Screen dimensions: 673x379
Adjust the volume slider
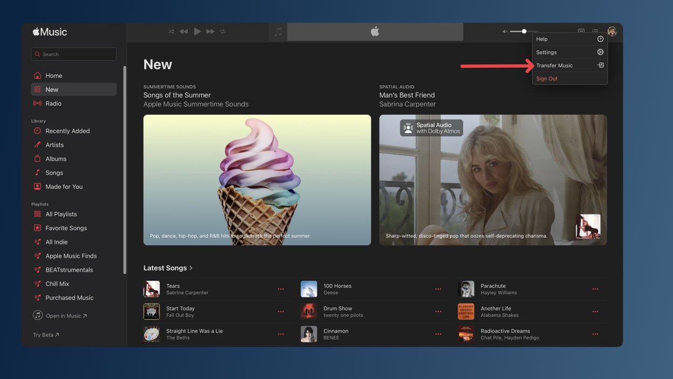pyautogui.click(x=524, y=32)
